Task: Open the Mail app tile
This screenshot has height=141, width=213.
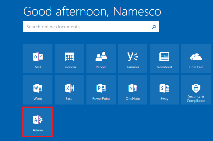Action: click(x=38, y=58)
